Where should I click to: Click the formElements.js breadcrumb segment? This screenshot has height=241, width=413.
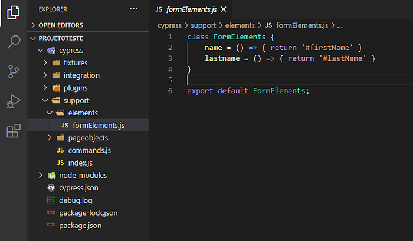(302, 25)
